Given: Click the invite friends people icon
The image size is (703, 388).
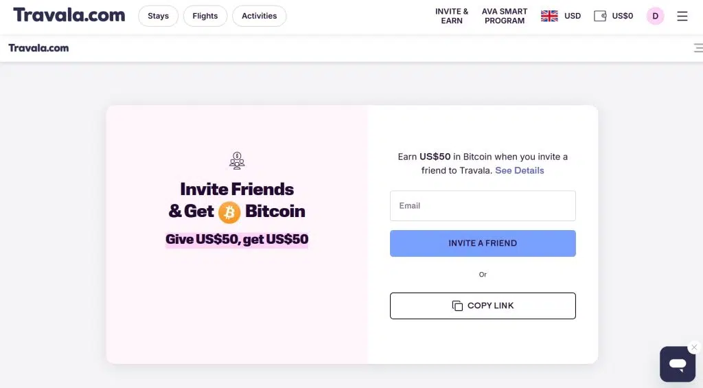Looking at the screenshot, I should (237, 161).
